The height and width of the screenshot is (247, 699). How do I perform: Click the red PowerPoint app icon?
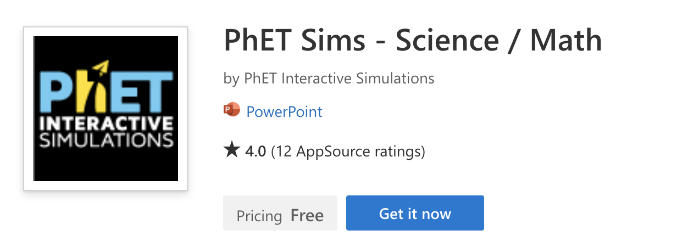click(232, 111)
